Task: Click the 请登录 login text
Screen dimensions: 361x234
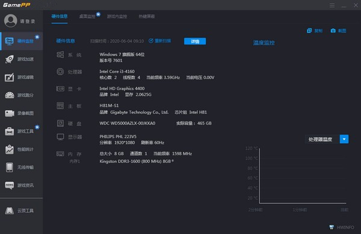Action: [28, 22]
